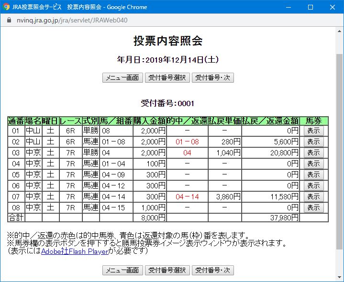Click the 合計 row label
The image size is (344, 282).
[16, 217]
